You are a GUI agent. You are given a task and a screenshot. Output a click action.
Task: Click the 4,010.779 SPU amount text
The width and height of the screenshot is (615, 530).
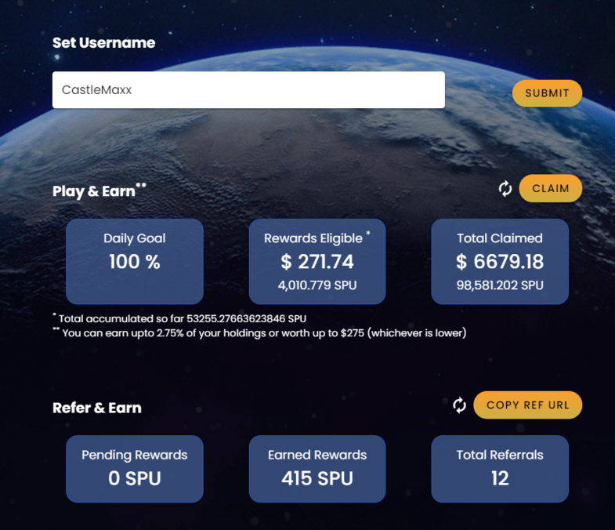(317, 285)
